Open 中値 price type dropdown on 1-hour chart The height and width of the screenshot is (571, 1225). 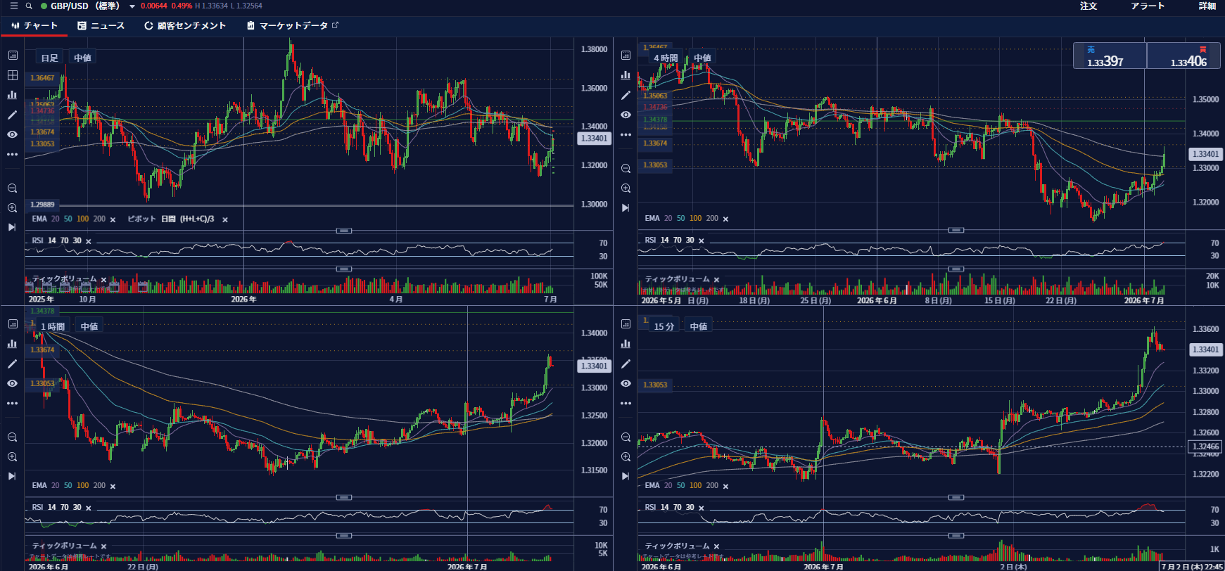[x=89, y=326]
